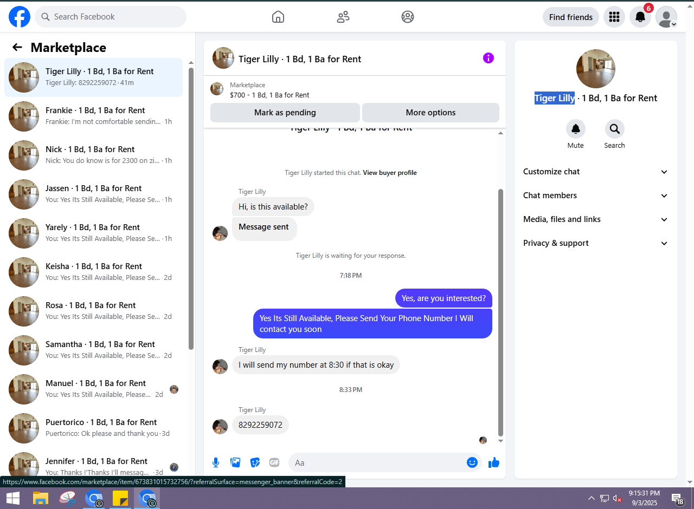Image resolution: width=694 pixels, height=509 pixels.
Task: Open the Keisha conversation
Action: point(94,272)
